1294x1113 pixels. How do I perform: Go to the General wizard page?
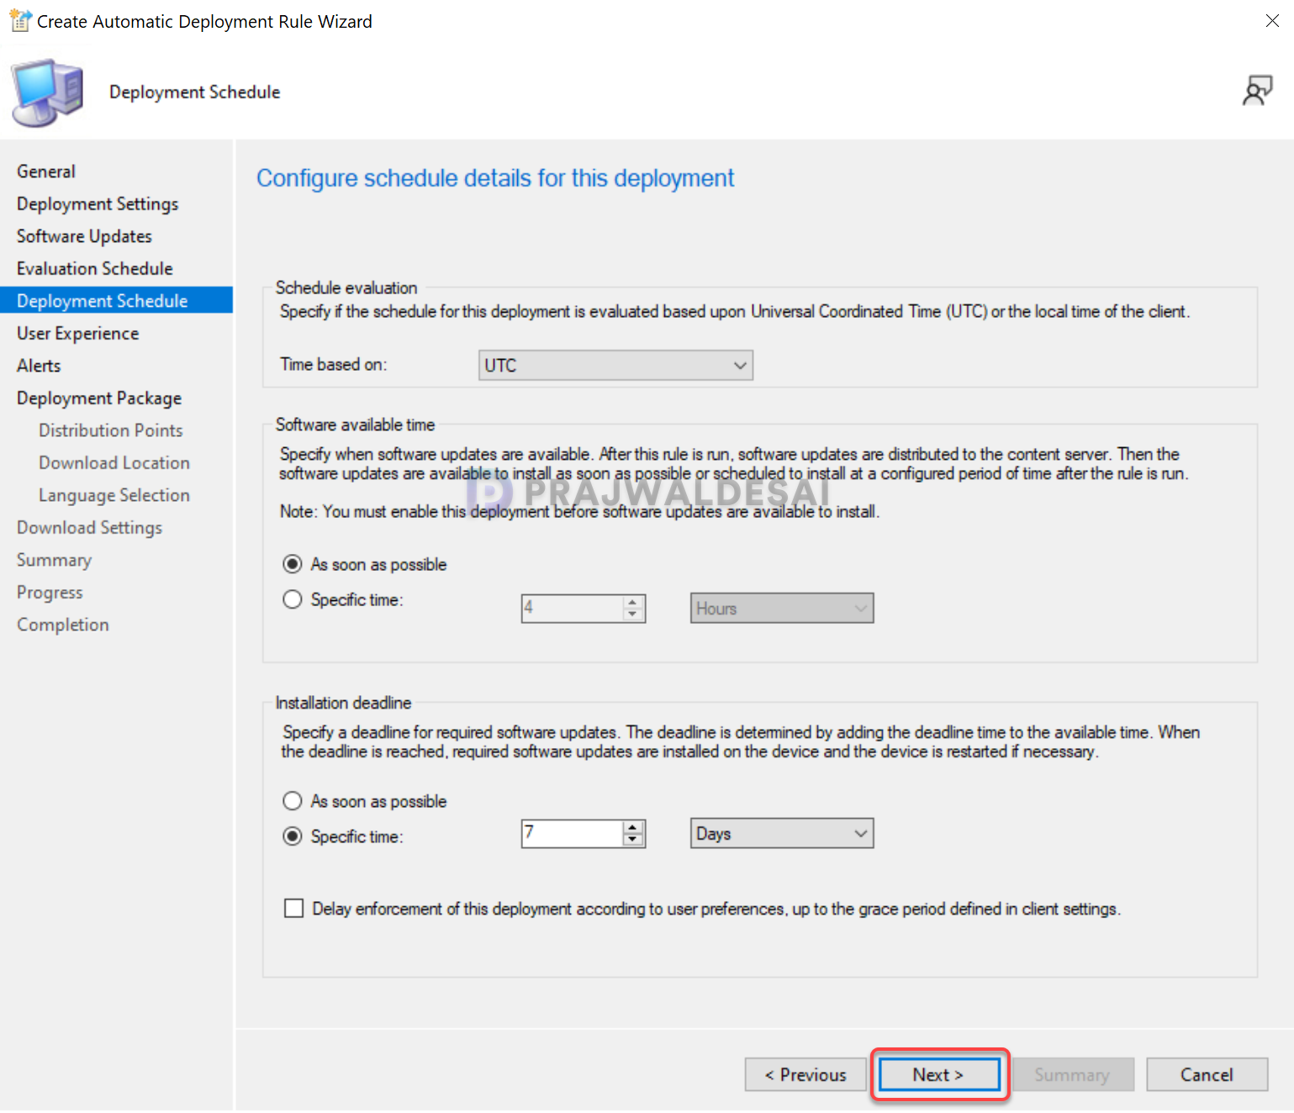[46, 171]
